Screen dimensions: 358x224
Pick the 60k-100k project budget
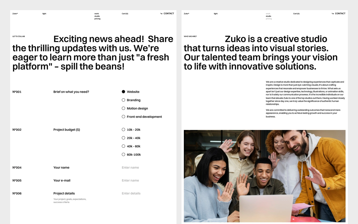(x=123, y=155)
